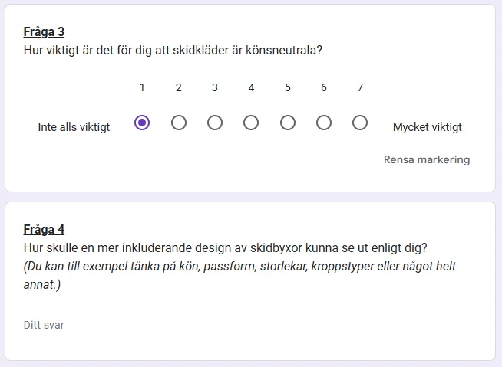Select radio option 1 for Fråga 3
This screenshot has width=502, height=367.
pos(142,123)
